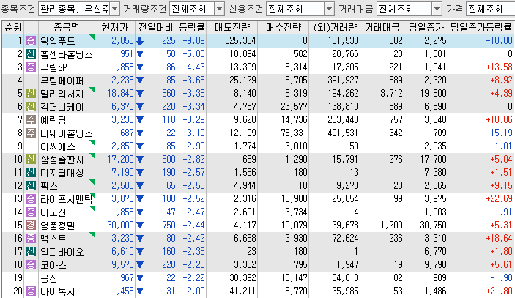Sort by the 등락률 column header
The width and height of the screenshot is (515, 298).
pos(192,27)
